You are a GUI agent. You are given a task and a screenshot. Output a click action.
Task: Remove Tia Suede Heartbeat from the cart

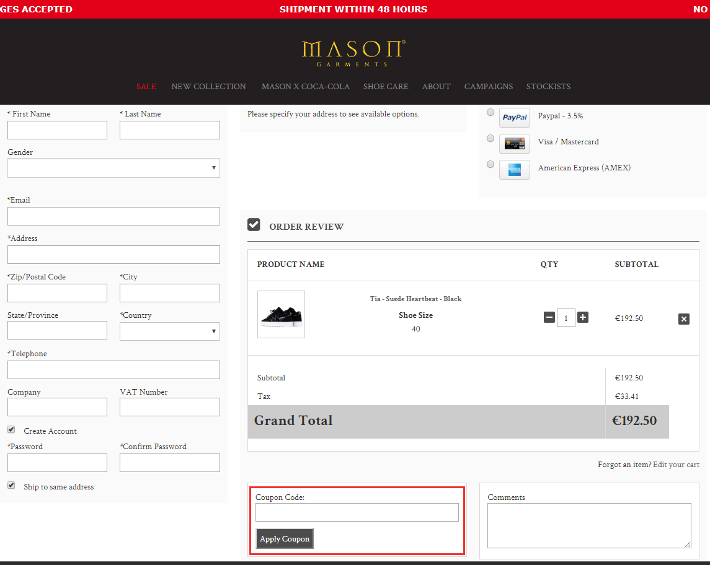684,319
